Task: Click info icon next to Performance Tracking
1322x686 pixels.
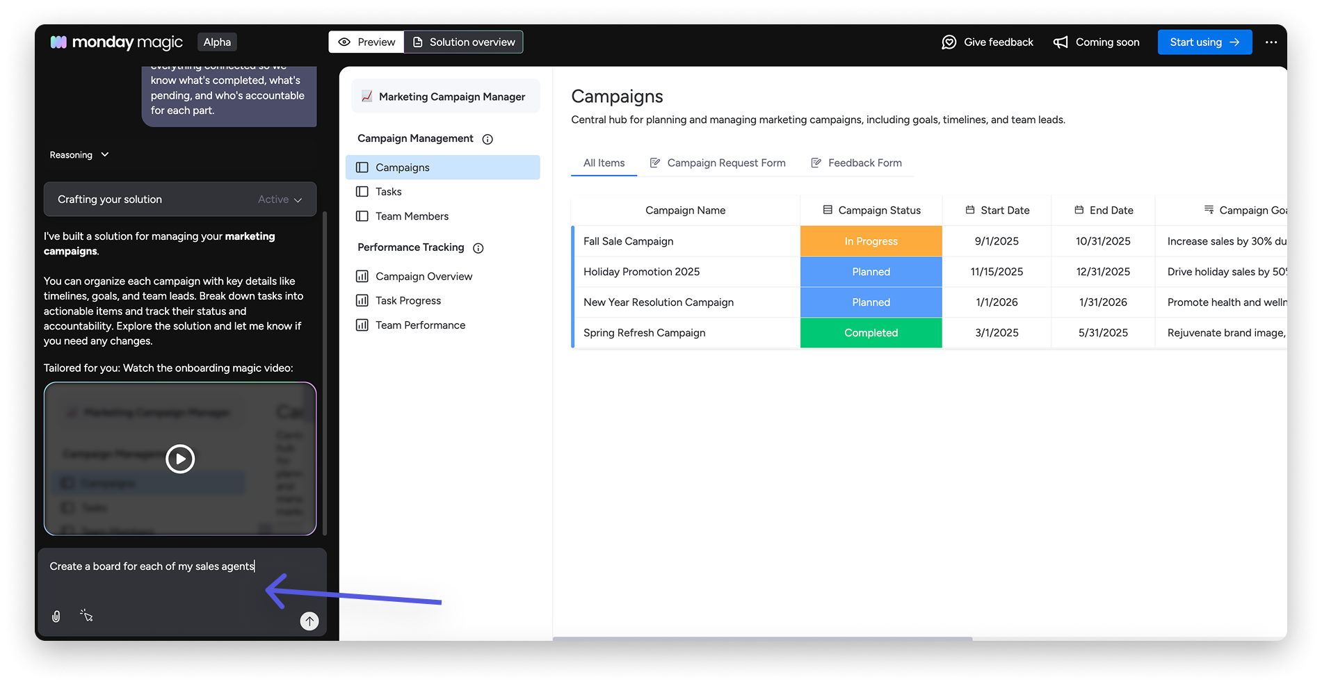Action: click(x=478, y=248)
